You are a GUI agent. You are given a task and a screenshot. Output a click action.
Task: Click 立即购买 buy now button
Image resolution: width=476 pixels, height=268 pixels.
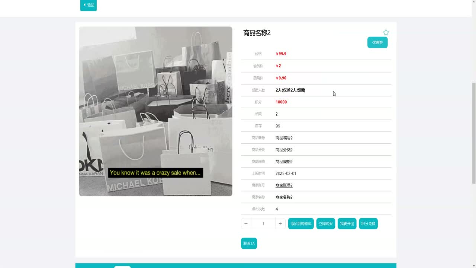(x=326, y=224)
